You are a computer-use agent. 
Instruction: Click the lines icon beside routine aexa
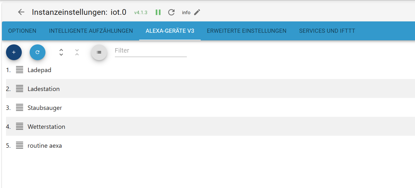[20, 145]
